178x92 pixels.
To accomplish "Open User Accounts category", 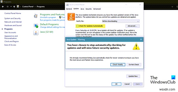I will click(x=10, y=33).
